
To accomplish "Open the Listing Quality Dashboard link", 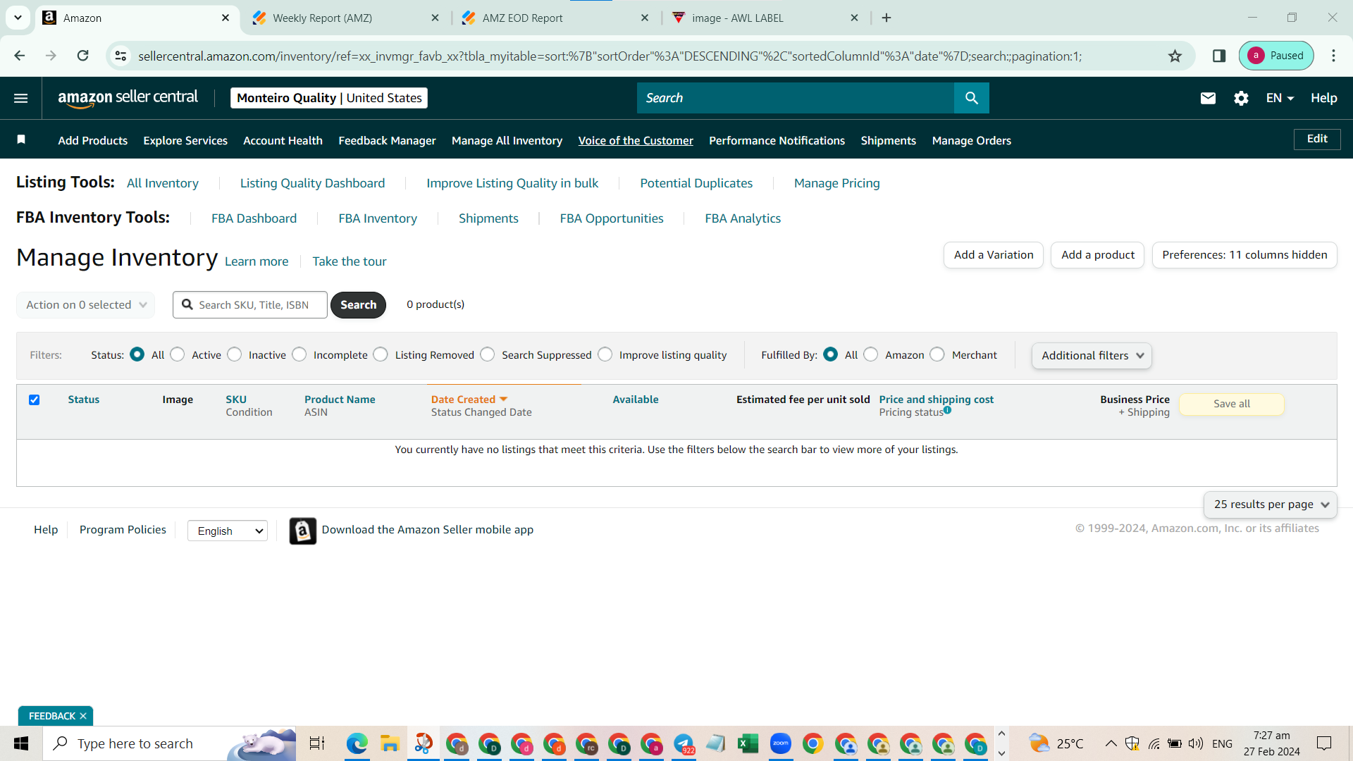I will (x=312, y=183).
